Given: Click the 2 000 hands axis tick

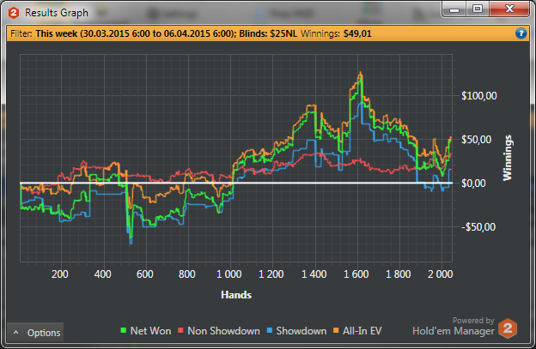Looking at the screenshot, I should 441,274.
